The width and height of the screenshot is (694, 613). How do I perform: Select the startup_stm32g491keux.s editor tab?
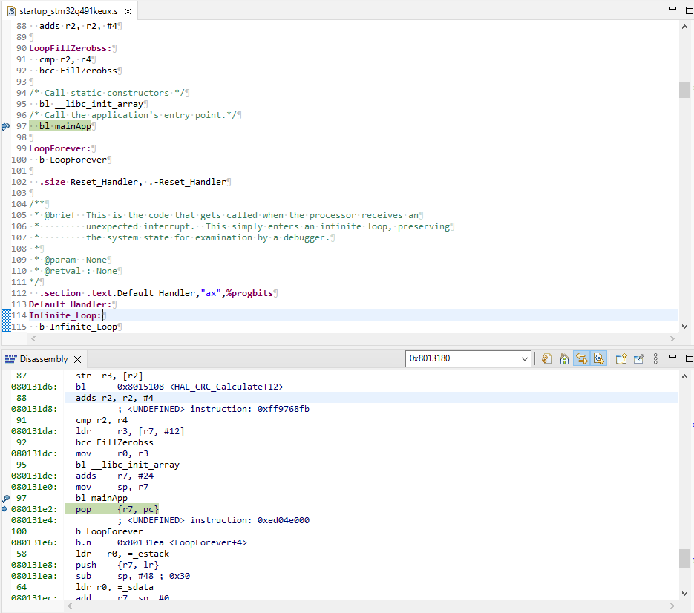68,11
